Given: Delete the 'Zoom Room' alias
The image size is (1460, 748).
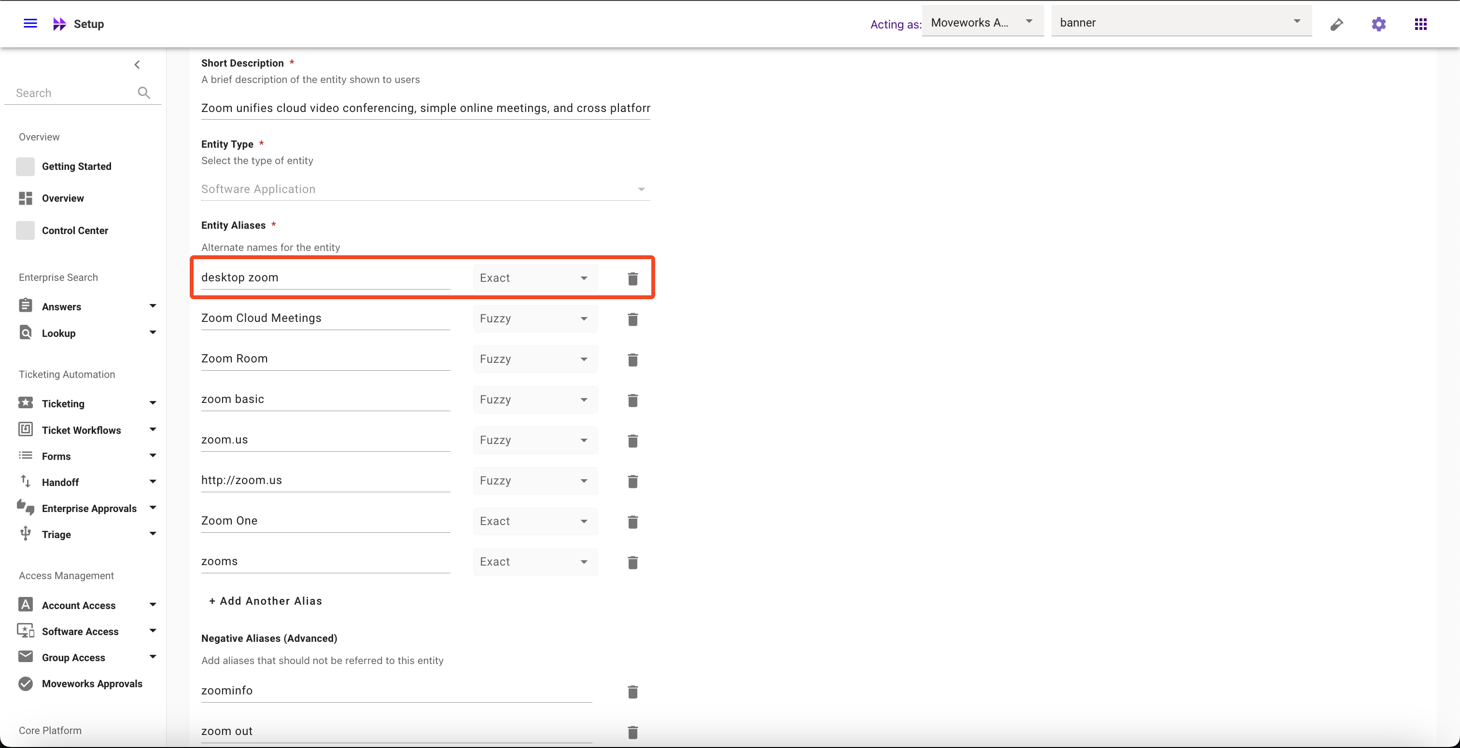Looking at the screenshot, I should [x=632, y=359].
